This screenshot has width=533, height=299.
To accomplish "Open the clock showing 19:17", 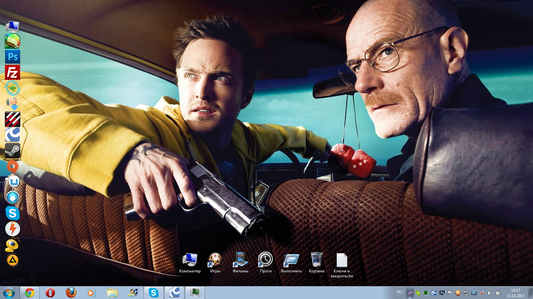I will point(515,293).
